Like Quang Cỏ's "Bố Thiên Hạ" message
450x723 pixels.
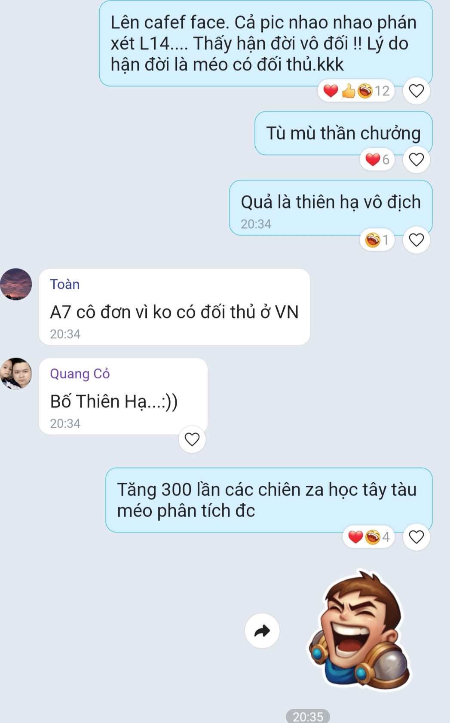(192, 439)
